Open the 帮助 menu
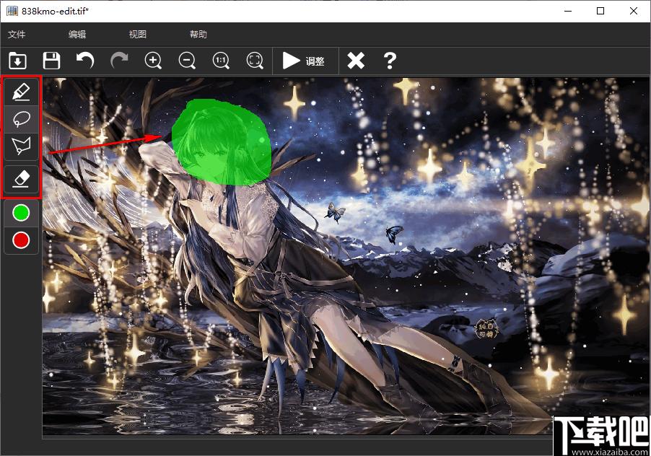Image resolution: width=651 pixels, height=456 pixels. click(198, 35)
